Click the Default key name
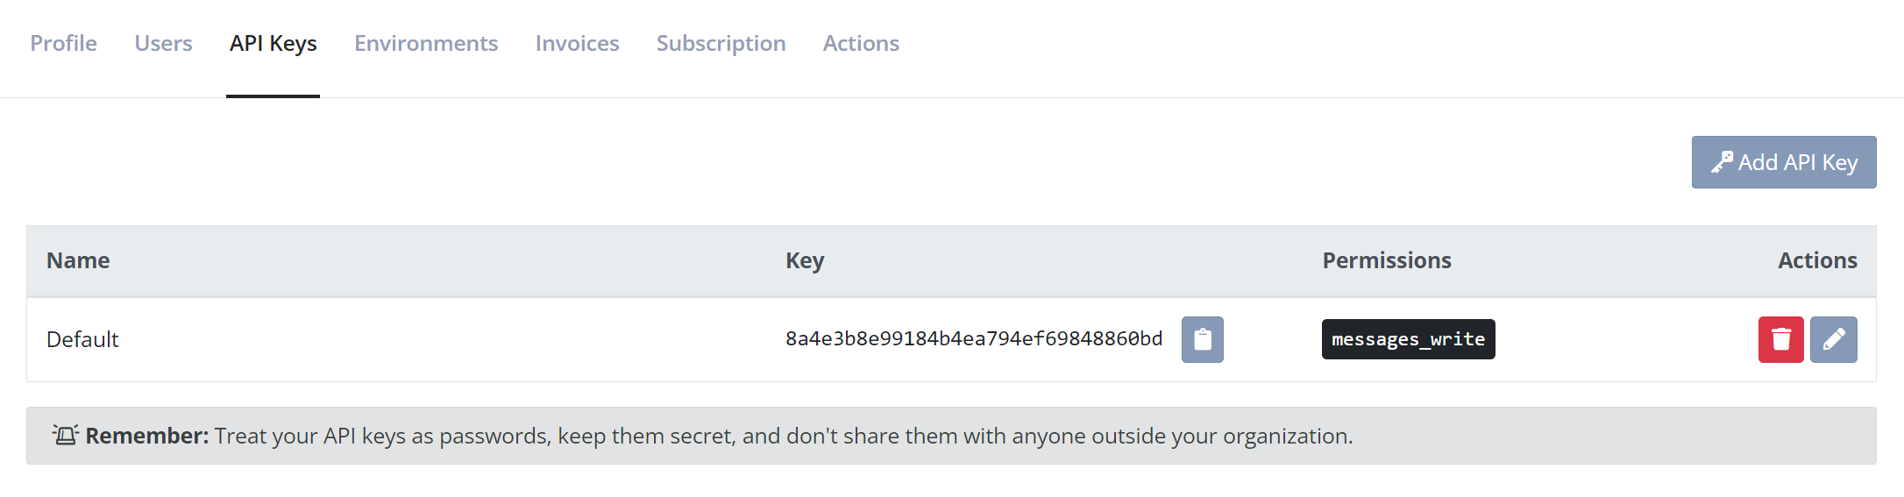The image size is (1904, 497). (x=82, y=339)
